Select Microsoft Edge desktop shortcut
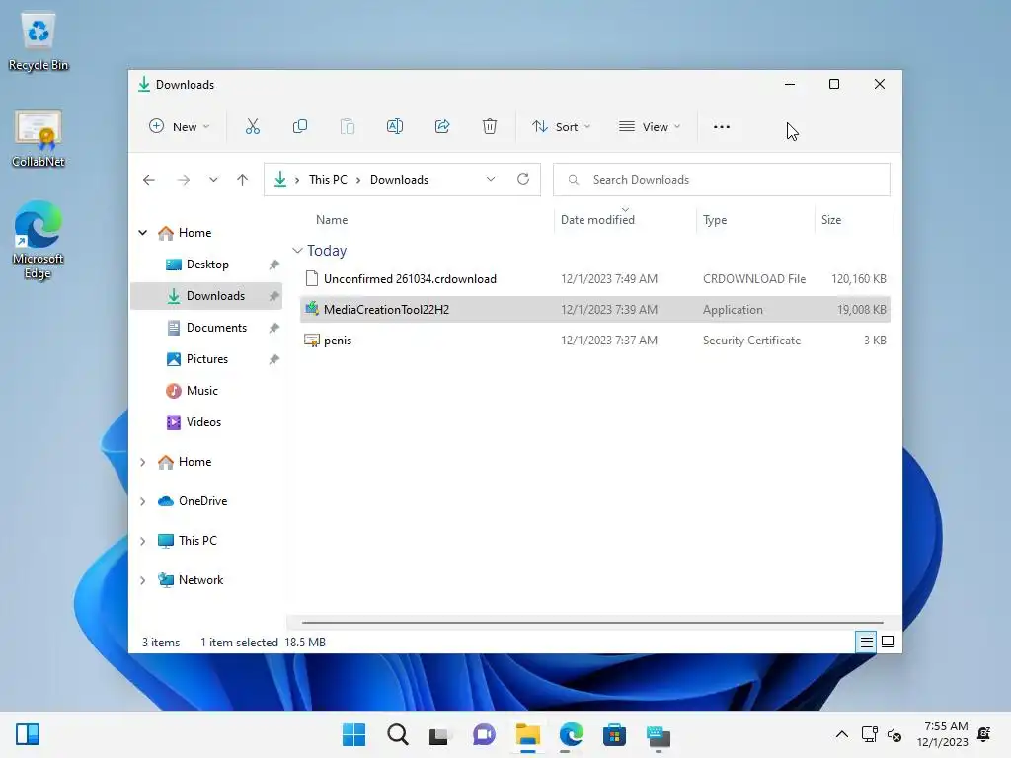 (x=39, y=241)
